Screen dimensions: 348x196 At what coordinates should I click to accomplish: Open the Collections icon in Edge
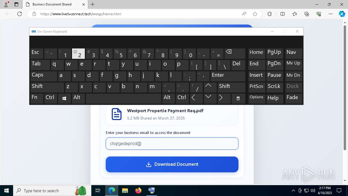click(x=307, y=14)
